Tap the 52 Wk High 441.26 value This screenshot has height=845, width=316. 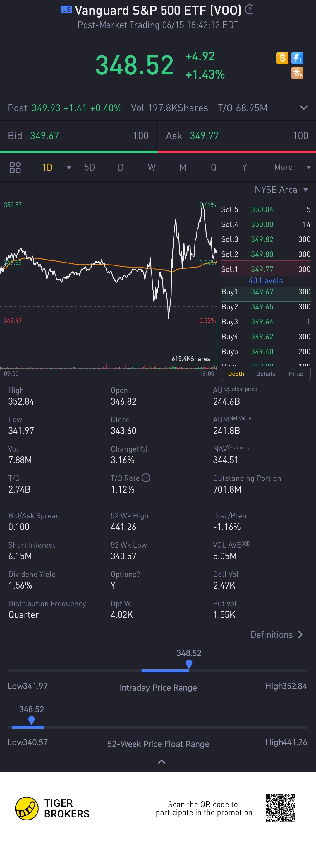(x=123, y=527)
